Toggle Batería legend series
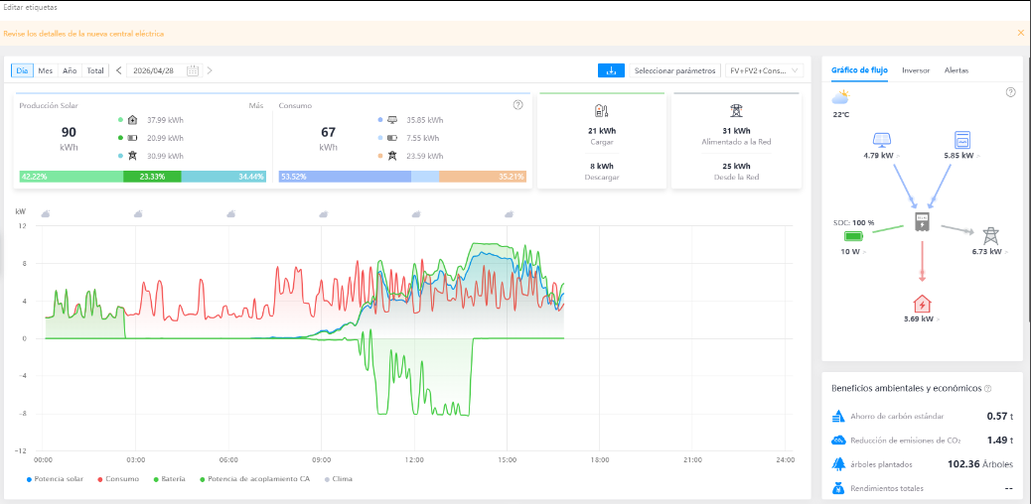The width and height of the screenshot is (1031, 504). pos(169,479)
